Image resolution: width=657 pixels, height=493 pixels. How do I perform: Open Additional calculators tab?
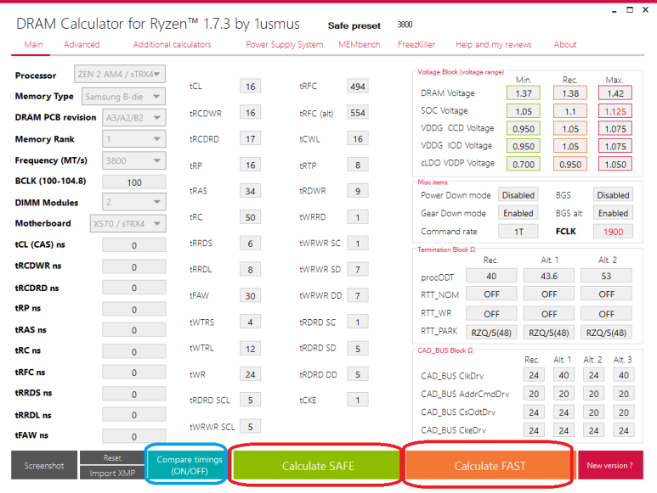click(172, 44)
